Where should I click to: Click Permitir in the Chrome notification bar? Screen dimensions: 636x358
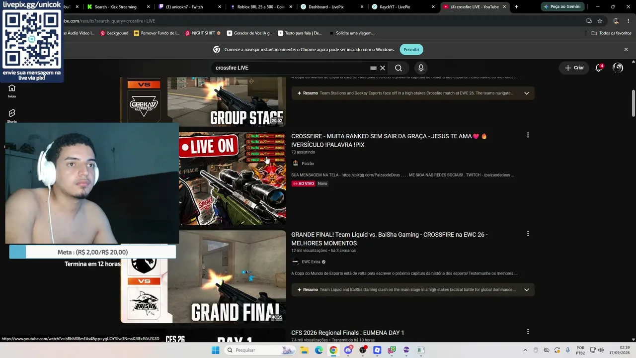[411, 49]
